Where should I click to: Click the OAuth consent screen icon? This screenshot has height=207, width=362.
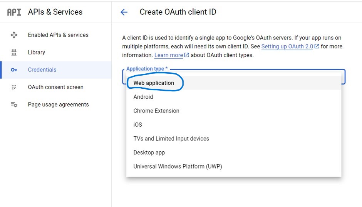(14, 87)
